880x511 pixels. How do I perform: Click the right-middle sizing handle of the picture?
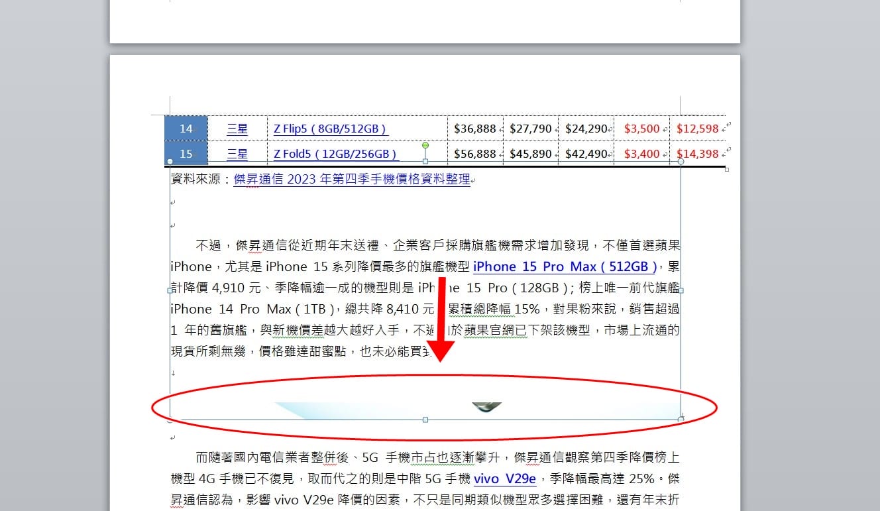pos(681,290)
